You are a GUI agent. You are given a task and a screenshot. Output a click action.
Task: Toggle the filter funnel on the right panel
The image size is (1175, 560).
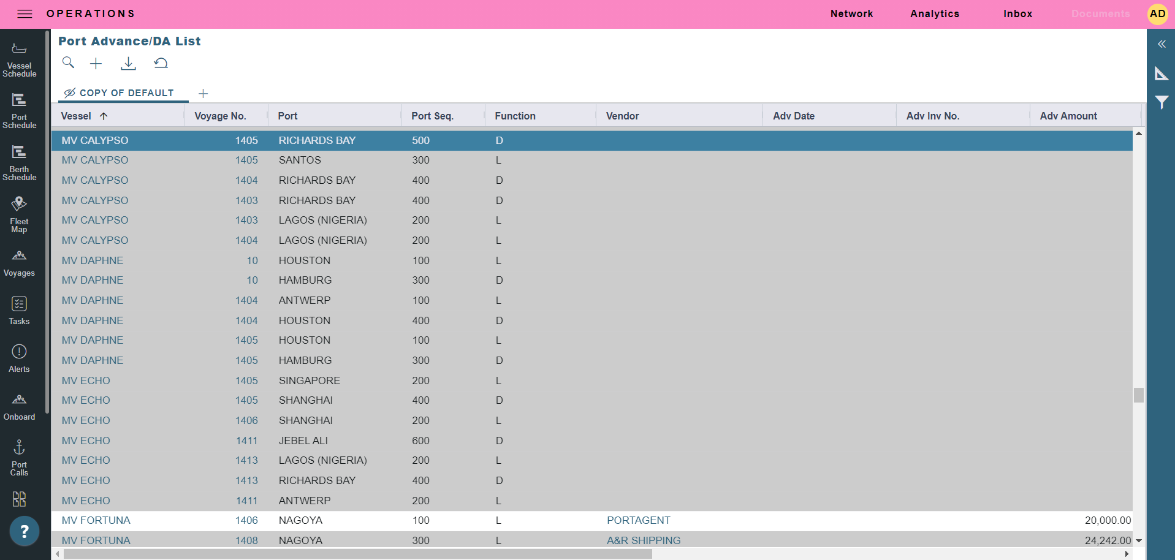(1161, 102)
